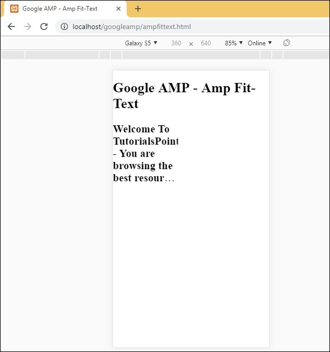Go back to the previous page
The width and height of the screenshot is (330, 352).
pos(11,26)
